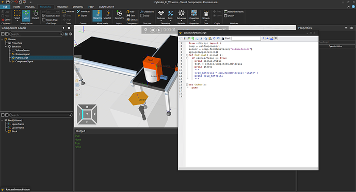Select BooleanSignal behavior in tree
The image size is (356, 192).
23,54
